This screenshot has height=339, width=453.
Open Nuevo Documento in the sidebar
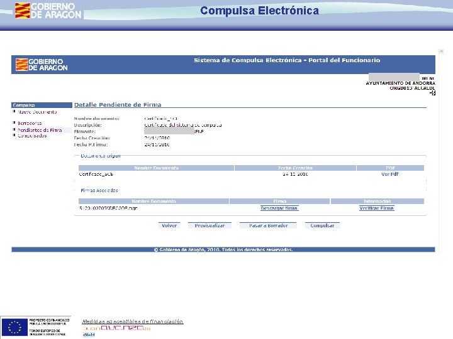point(37,112)
